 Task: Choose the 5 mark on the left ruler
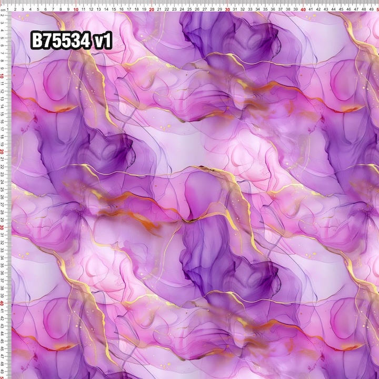(x=3, y=38)
